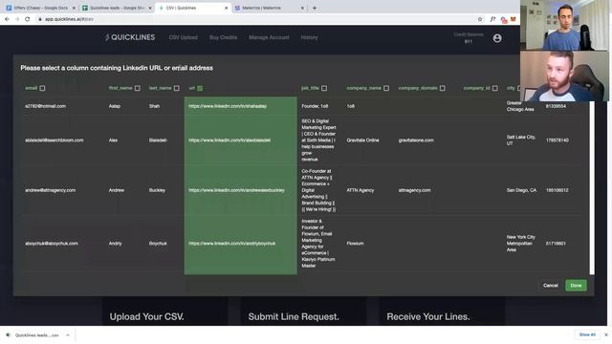Tick the last_name column checkbox
Viewport: 612px width, 344px height.
176,88
